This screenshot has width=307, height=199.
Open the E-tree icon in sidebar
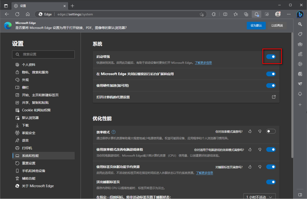(300, 94)
